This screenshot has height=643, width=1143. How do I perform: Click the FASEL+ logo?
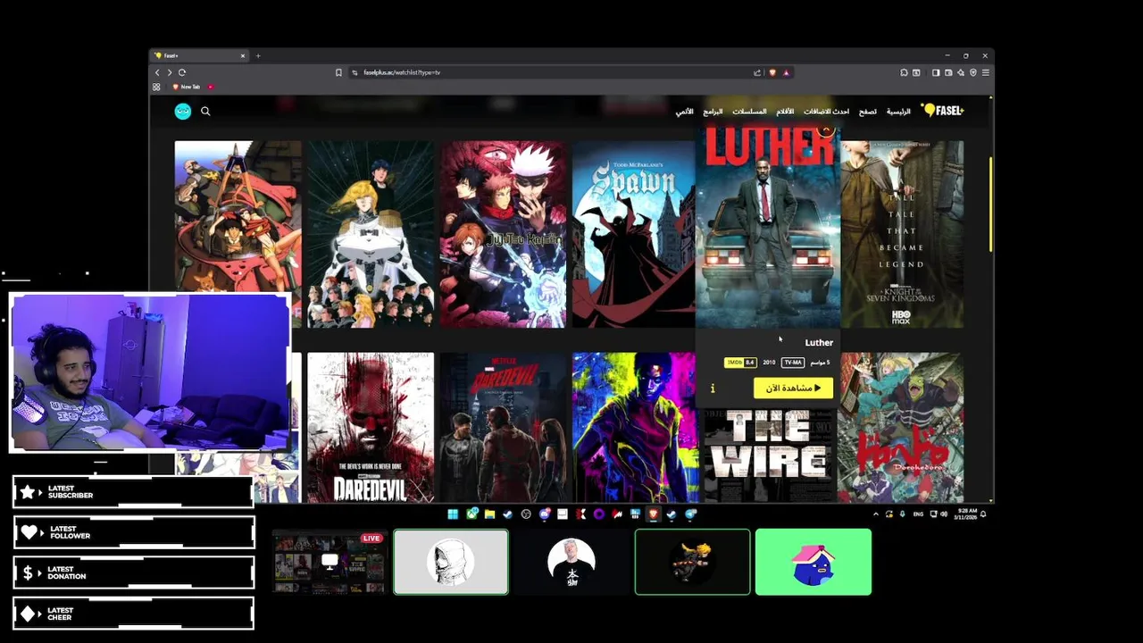point(943,110)
